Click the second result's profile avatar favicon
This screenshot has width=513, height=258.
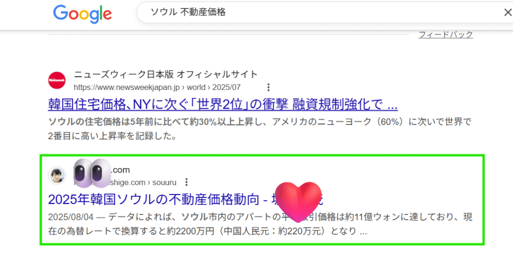coord(57,175)
